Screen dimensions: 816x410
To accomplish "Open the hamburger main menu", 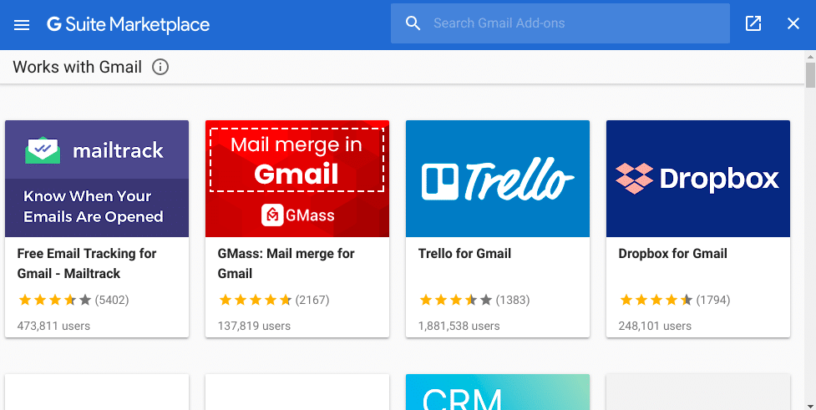I will coord(22,24).
